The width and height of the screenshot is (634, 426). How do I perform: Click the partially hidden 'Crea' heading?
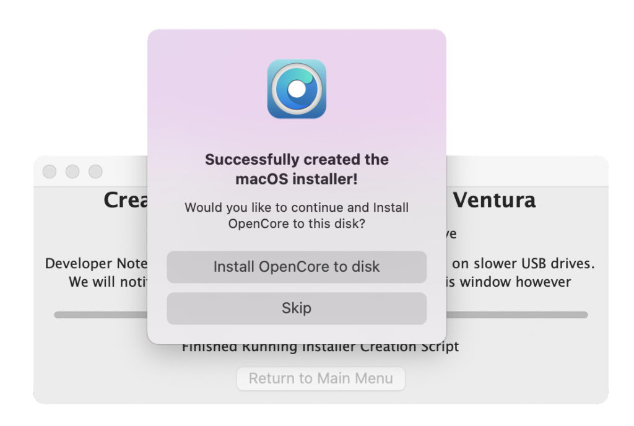coord(126,199)
